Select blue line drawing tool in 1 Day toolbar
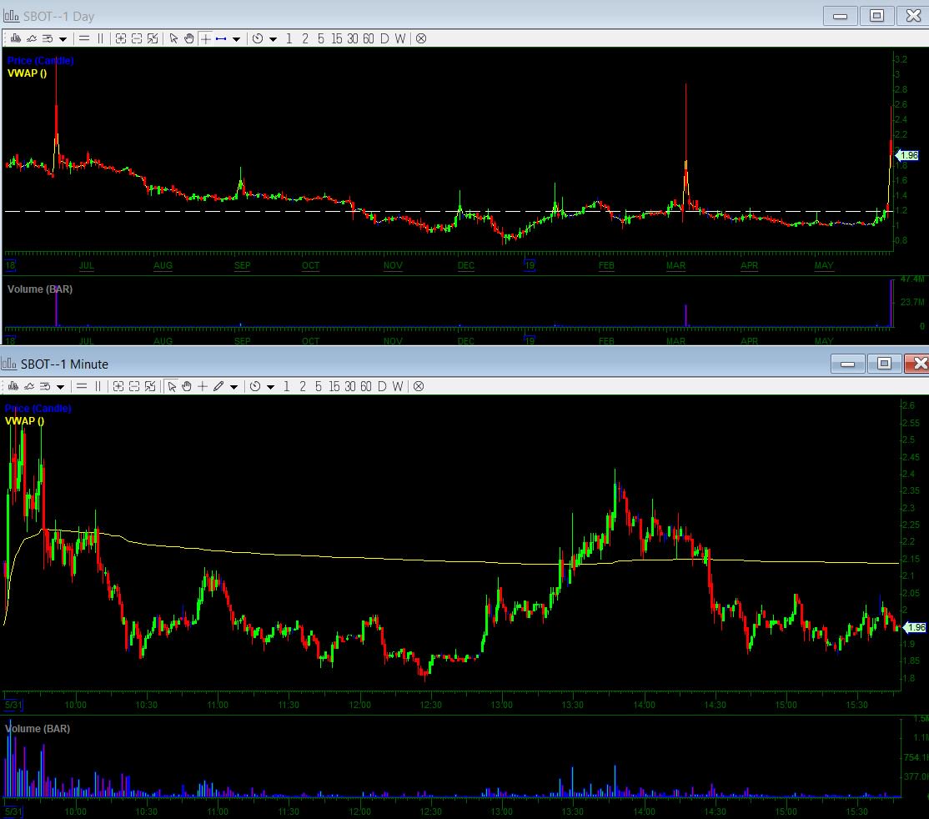Image resolution: width=929 pixels, height=819 pixels. pos(221,38)
